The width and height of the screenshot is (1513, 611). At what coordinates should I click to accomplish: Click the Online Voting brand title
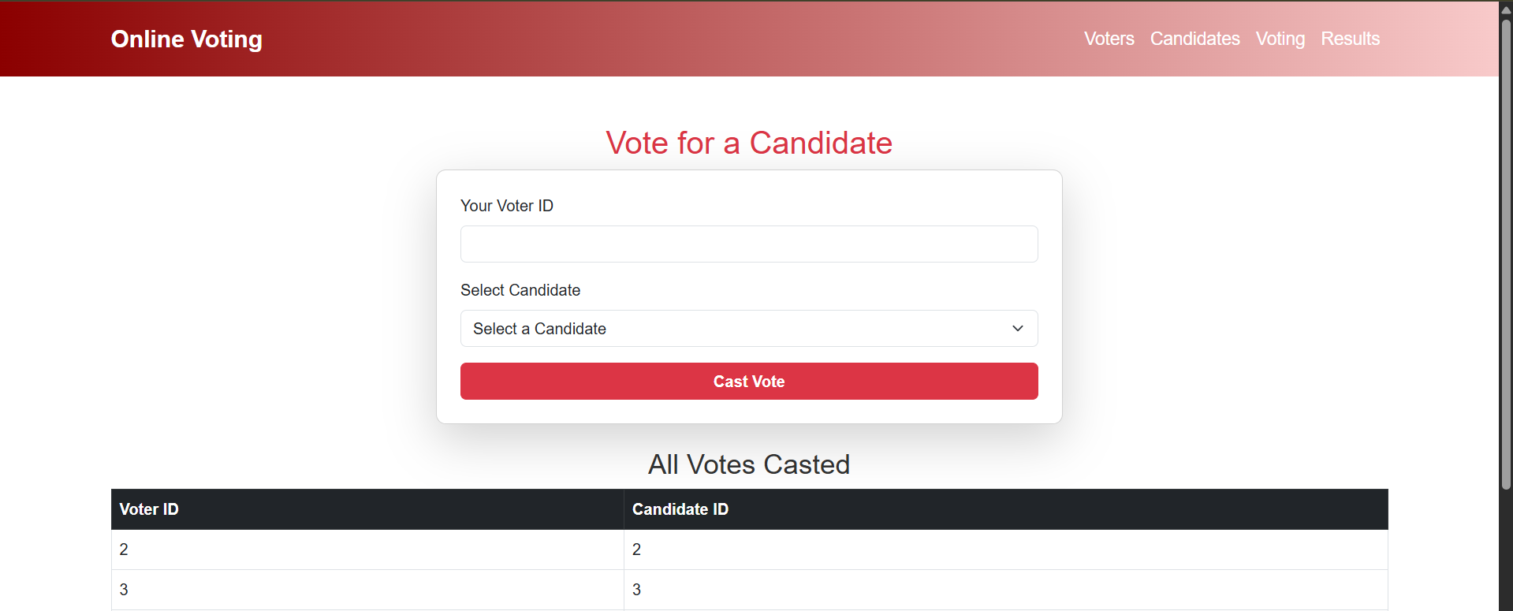(x=187, y=39)
